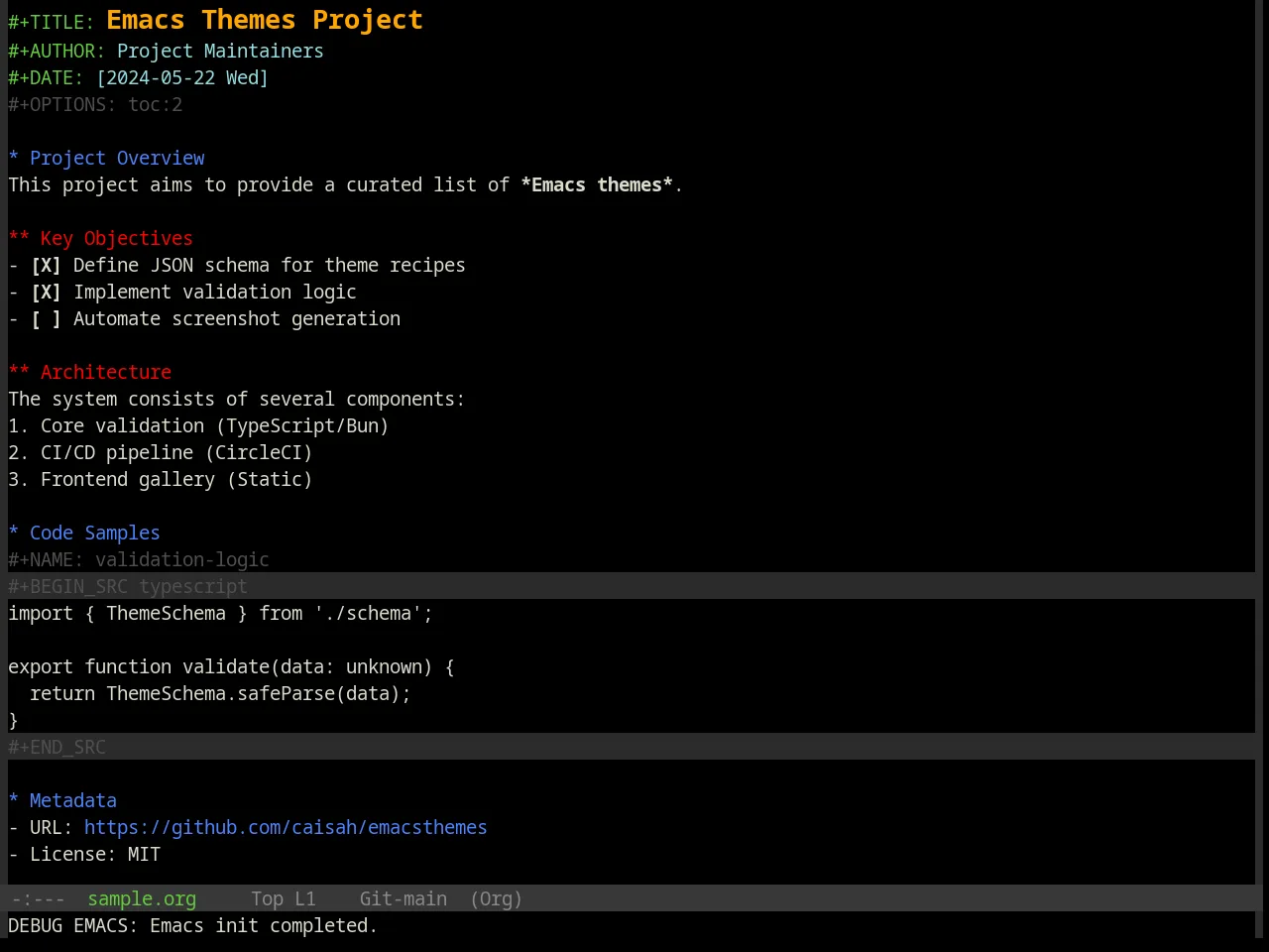Click 'Project Overview' heading text
Image resolution: width=1269 pixels, height=952 pixels.
click(117, 159)
